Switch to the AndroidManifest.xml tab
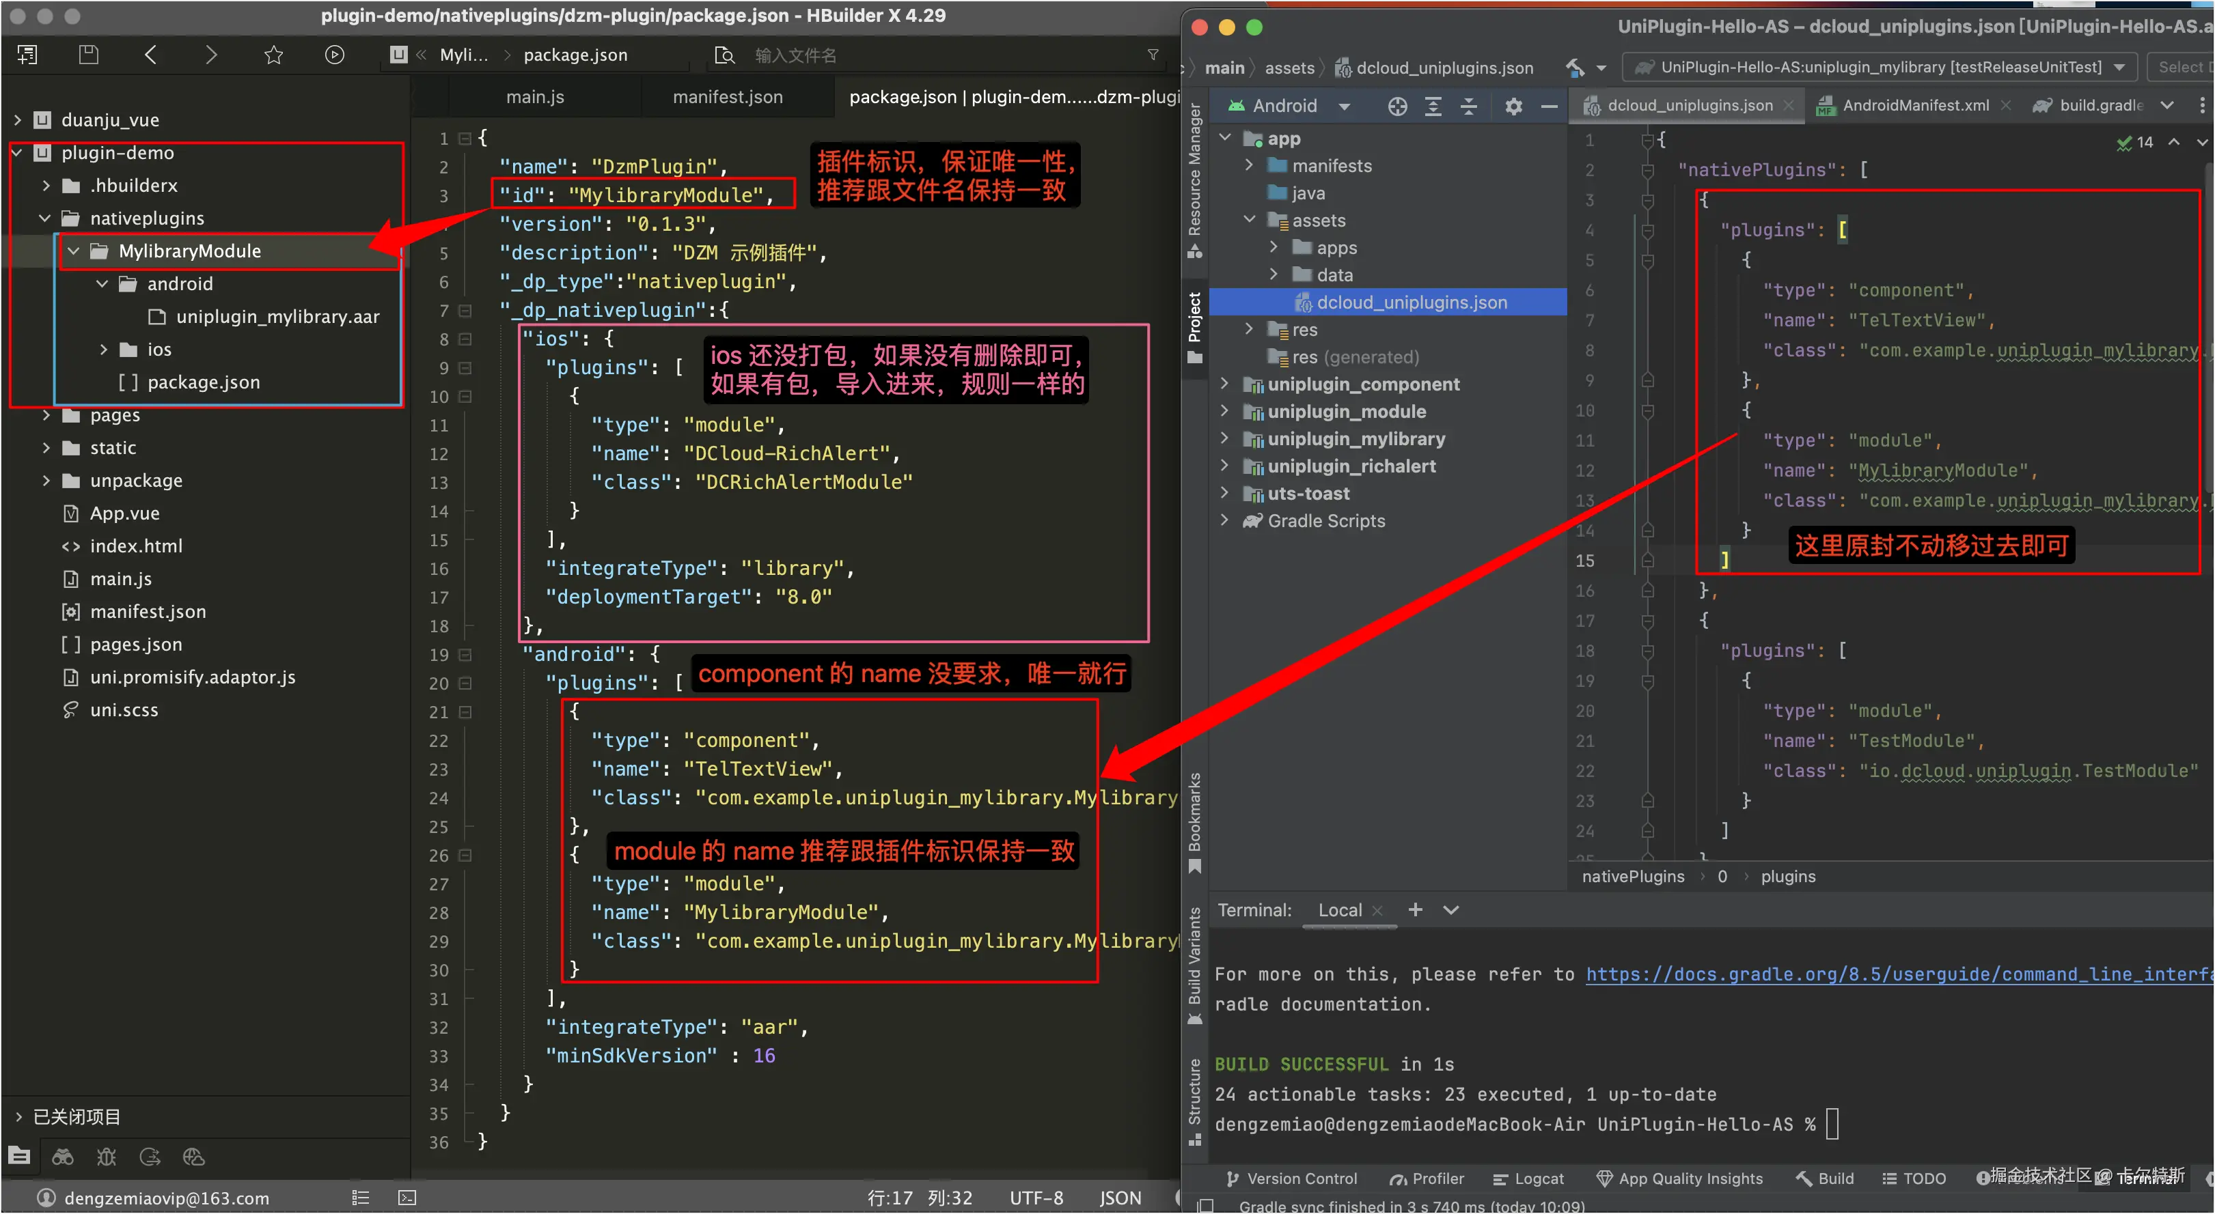This screenshot has width=2215, height=1214. pos(1915,106)
